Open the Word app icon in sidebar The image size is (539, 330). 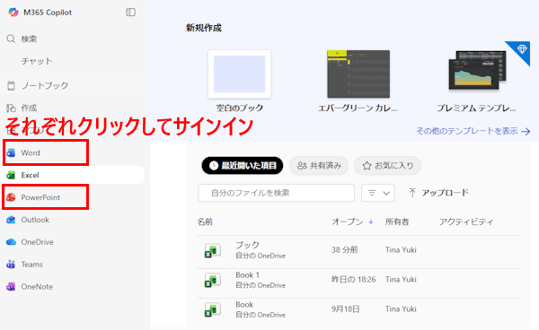pos(11,152)
